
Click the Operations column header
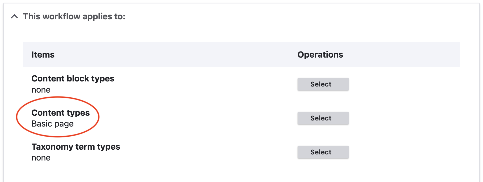(x=320, y=55)
